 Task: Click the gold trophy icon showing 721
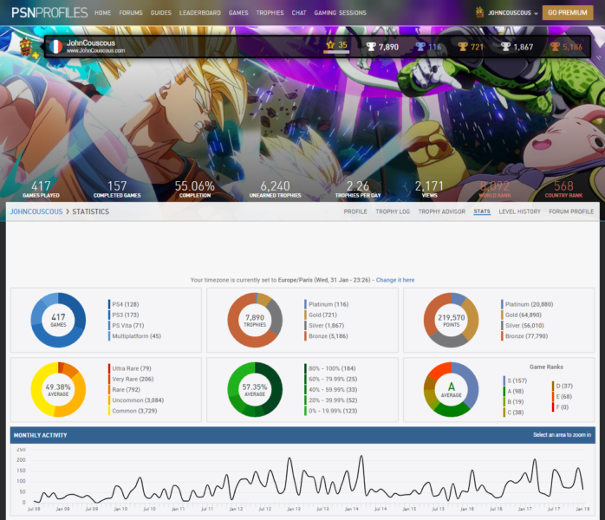pos(463,47)
